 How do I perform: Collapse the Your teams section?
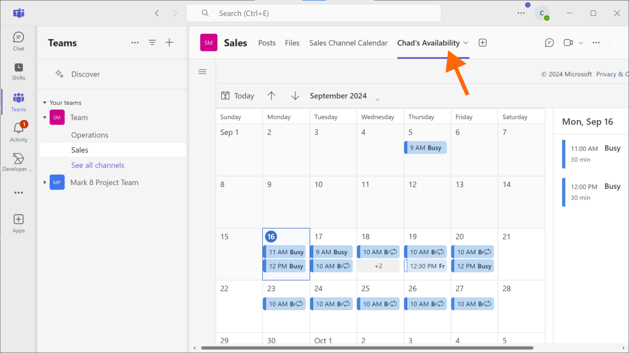[x=44, y=103]
